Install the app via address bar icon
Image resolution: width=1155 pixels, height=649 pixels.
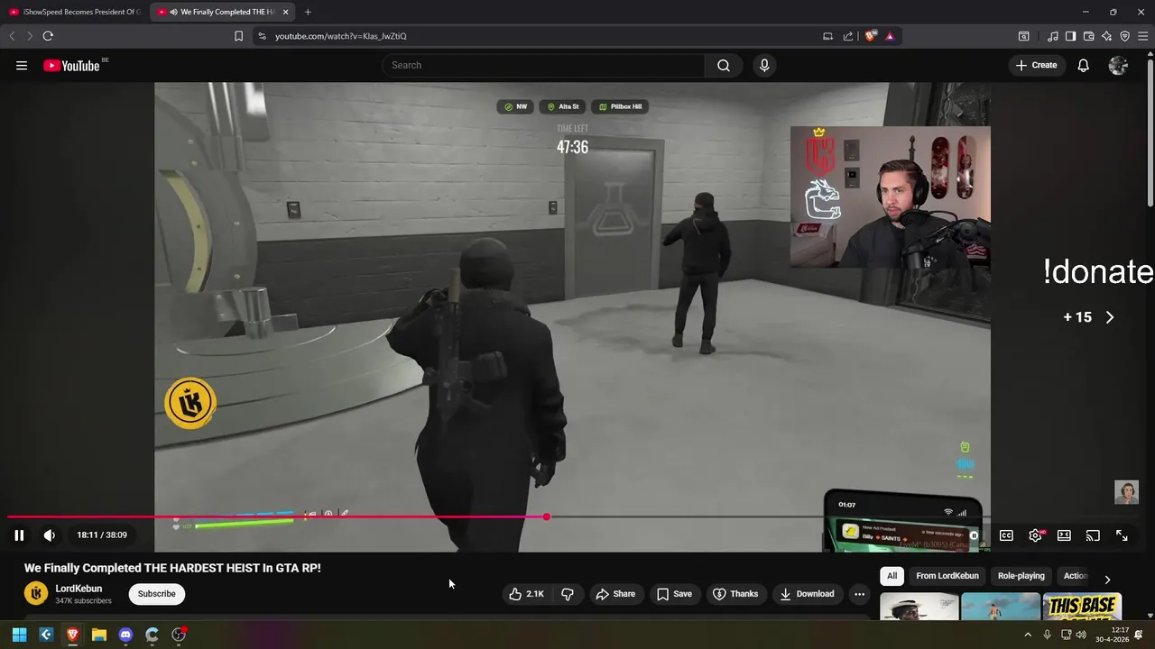[x=827, y=36]
